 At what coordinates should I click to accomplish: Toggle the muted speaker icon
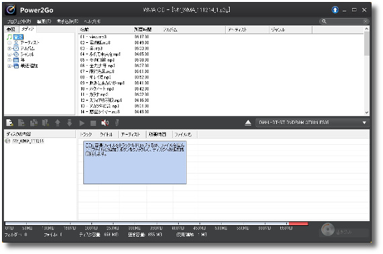click(x=105, y=123)
